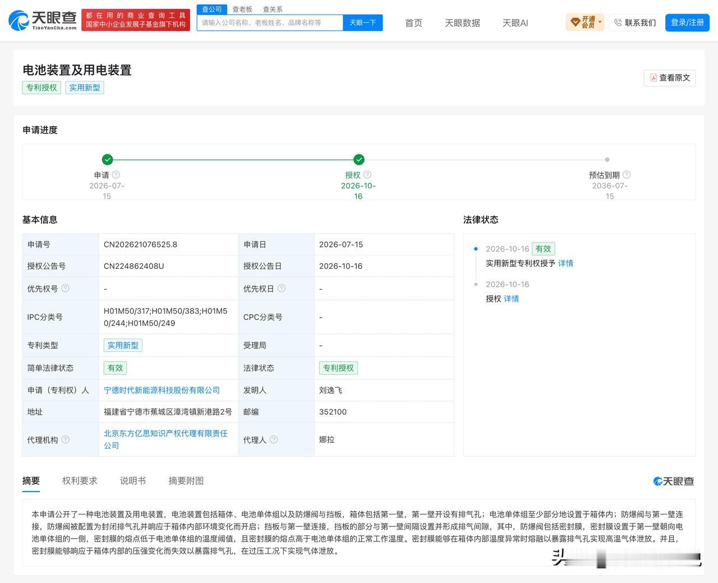
Task: Click green checkmark on 授权 progress step
Action: click(359, 159)
